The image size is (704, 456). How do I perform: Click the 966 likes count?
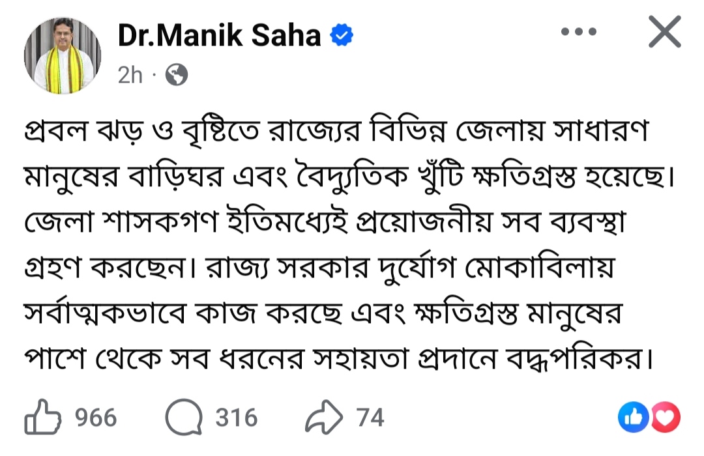(95, 418)
